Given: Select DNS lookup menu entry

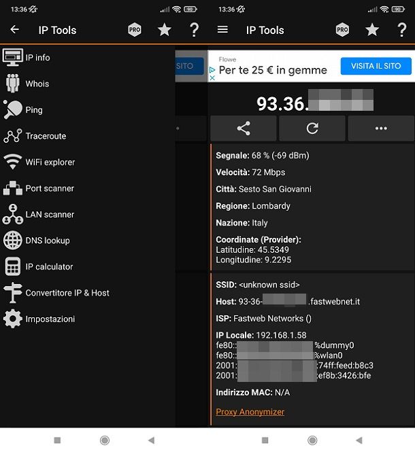Looking at the screenshot, I should click(48, 241).
